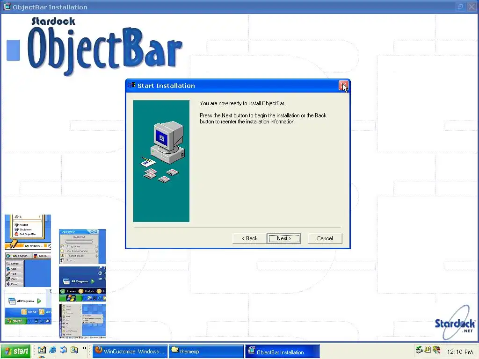Click the dark All Programs theme thumbnail

tap(82, 284)
